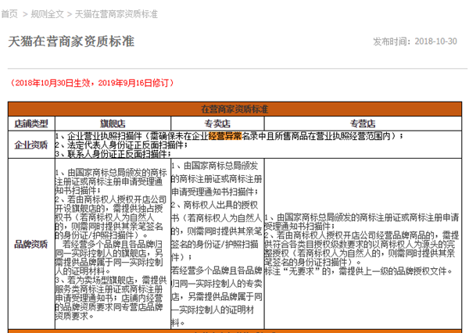Click the 品牌资质 row label

[31, 245]
